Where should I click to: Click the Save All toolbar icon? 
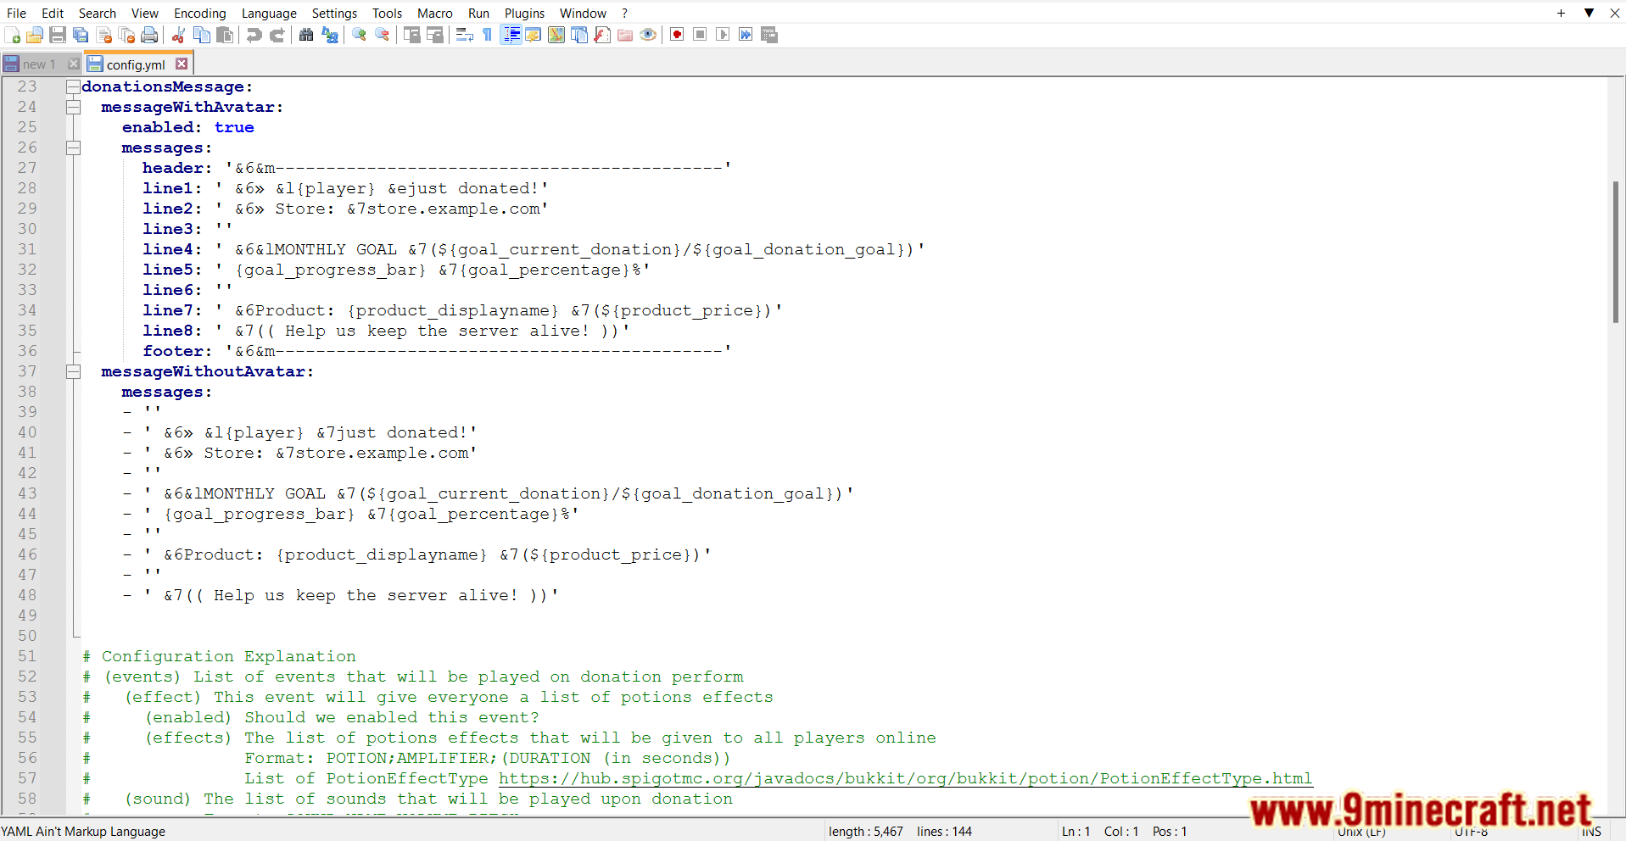tap(81, 35)
